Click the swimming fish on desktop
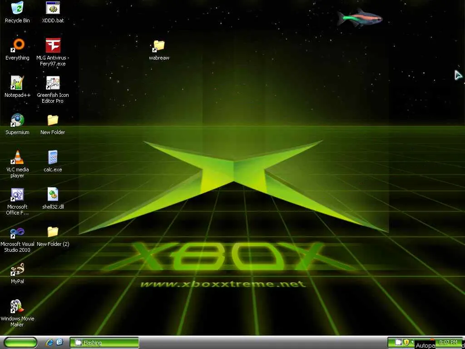The height and width of the screenshot is (349, 465). coord(360,18)
